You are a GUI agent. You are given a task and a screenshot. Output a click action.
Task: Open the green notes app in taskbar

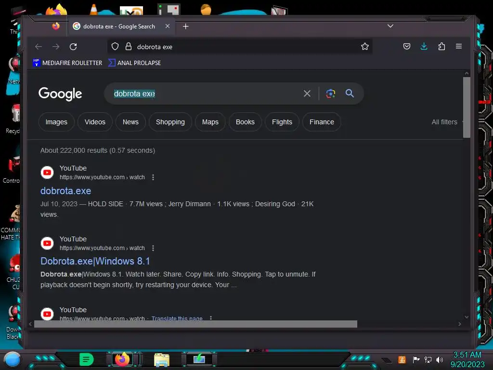pyautogui.click(x=87, y=359)
